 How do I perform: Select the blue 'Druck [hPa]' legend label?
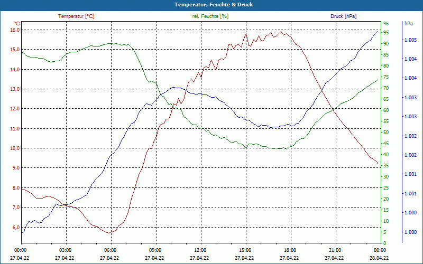tap(343, 16)
